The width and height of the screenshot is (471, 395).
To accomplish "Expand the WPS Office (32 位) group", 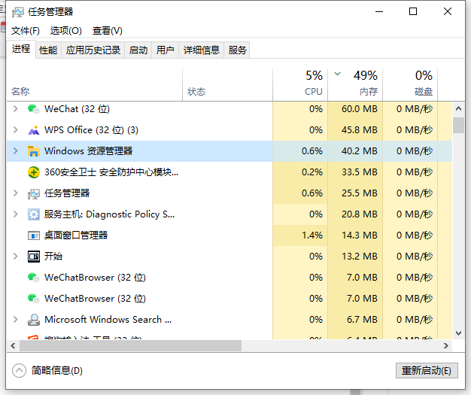I will [x=16, y=130].
